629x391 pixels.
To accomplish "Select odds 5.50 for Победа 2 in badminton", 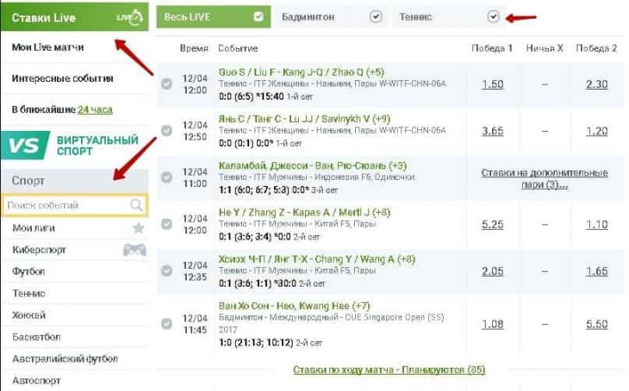I will [x=596, y=324].
